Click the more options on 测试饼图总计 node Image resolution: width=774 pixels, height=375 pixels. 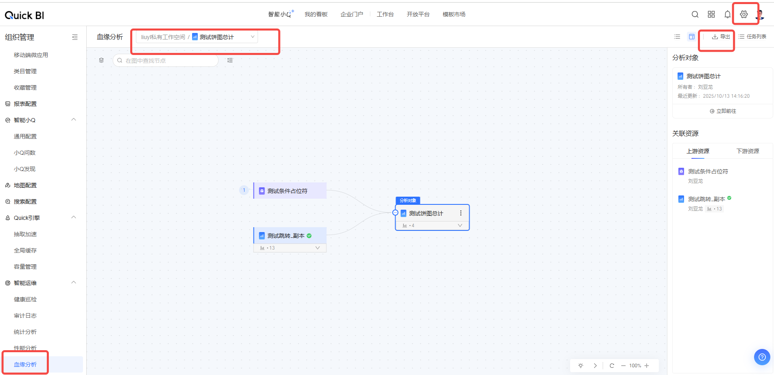point(461,213)
